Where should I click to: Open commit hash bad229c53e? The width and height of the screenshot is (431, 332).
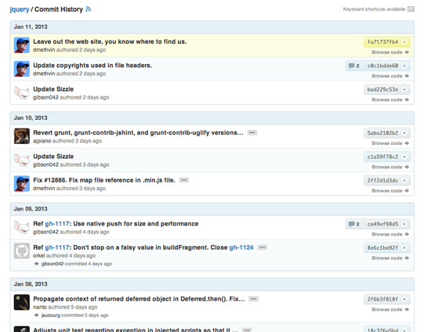click(x=382, y=89)
